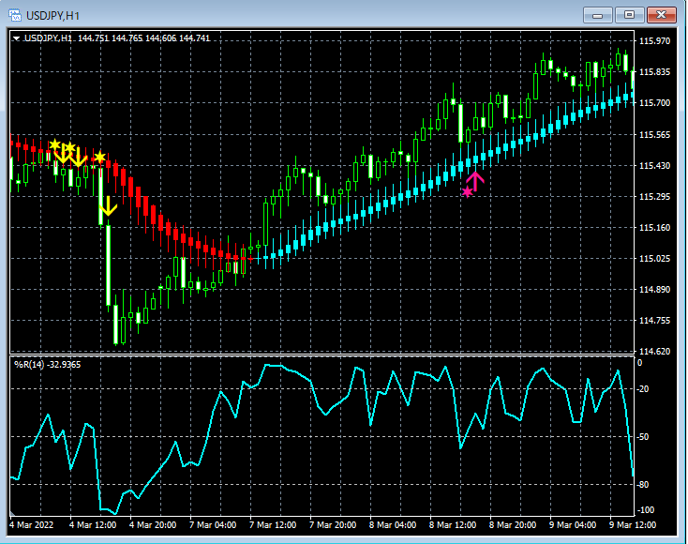Click the 9 Mar 04:00 time label
Viewport: 688px width, 544px height.
[573, 525]
